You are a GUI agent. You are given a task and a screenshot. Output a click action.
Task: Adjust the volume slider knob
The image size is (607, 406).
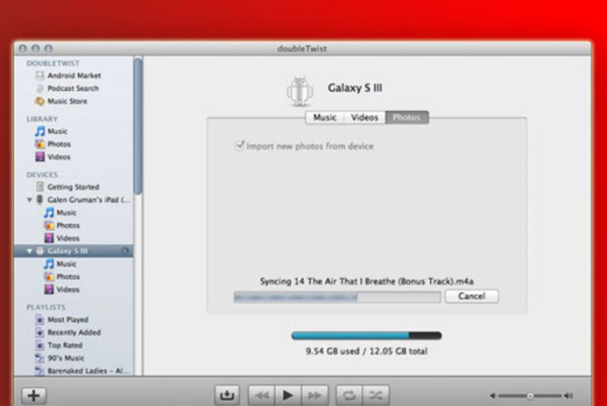[531, 396]
